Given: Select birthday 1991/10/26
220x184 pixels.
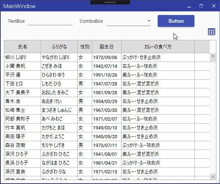Looking at the screenshot, I should (107, 75).
